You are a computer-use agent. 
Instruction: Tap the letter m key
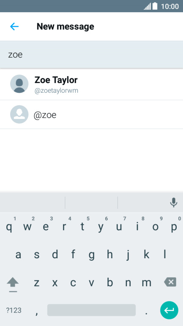pyautogui.click(x=147, y=283)
